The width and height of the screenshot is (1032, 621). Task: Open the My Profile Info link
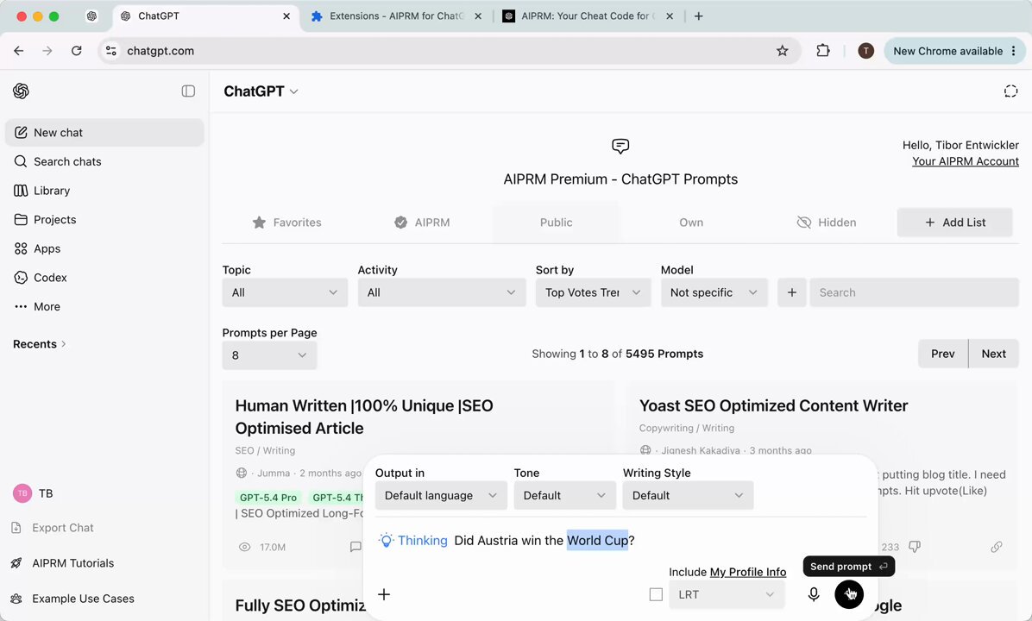pos(747,572)
